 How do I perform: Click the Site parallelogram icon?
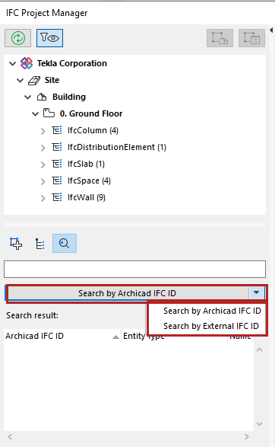point(34,81)
